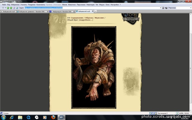The image size is (192, 120).
Task: Close the Бойцовские дневники tab
Action: click(x=48, y=12)
